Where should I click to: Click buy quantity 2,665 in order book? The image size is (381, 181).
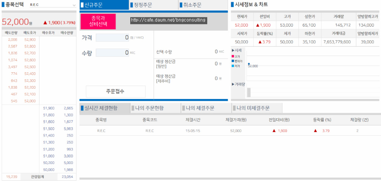68,108
